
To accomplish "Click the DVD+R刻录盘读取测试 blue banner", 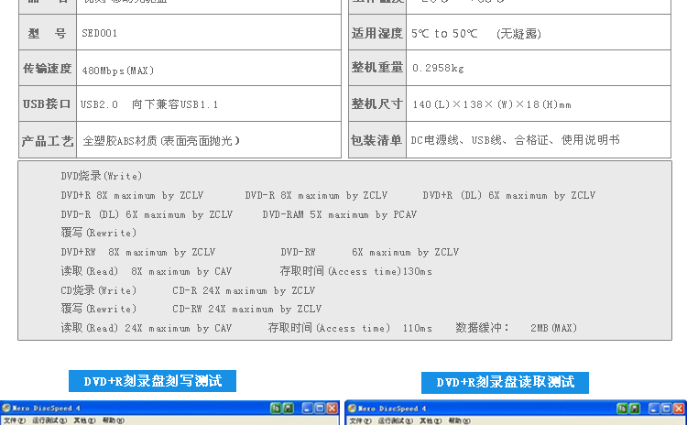I will 505,382.
